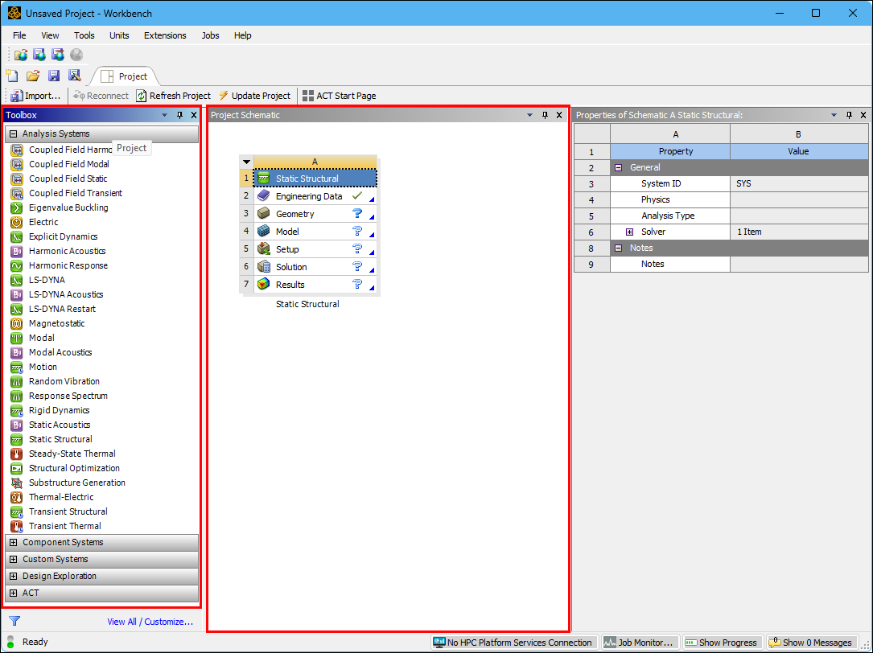Toggle the Project Schematic pin
This screenshot has width=873, height=653.
(545, 115)
